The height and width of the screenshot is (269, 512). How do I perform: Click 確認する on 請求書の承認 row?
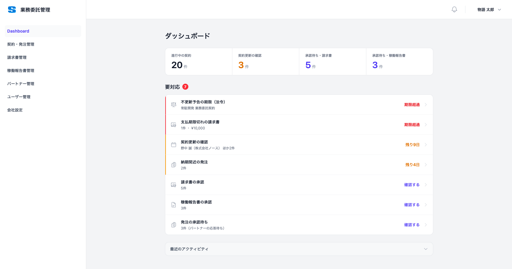(412, 185)
